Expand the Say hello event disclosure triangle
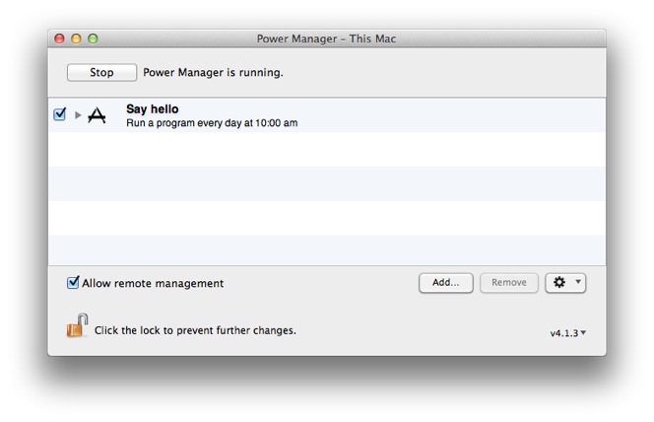This screenshot has height=422, width=654. click(x=78, y=114)
